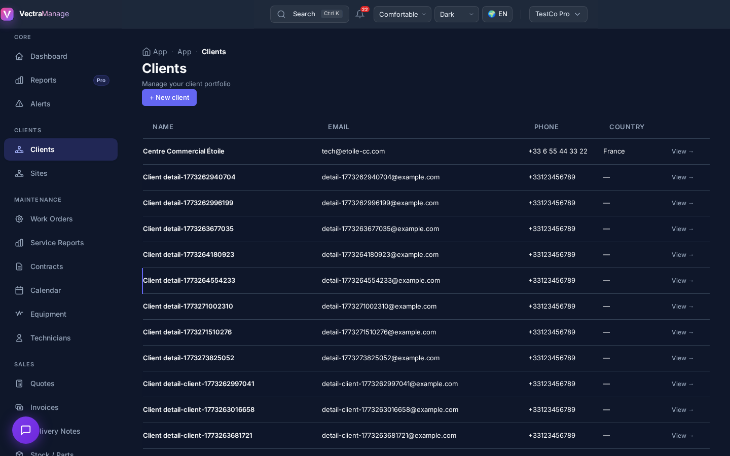Click the Clients icon in sidebar
Image resolution: width=730 pixels, height=456 pixels.
tap(19, 149)
